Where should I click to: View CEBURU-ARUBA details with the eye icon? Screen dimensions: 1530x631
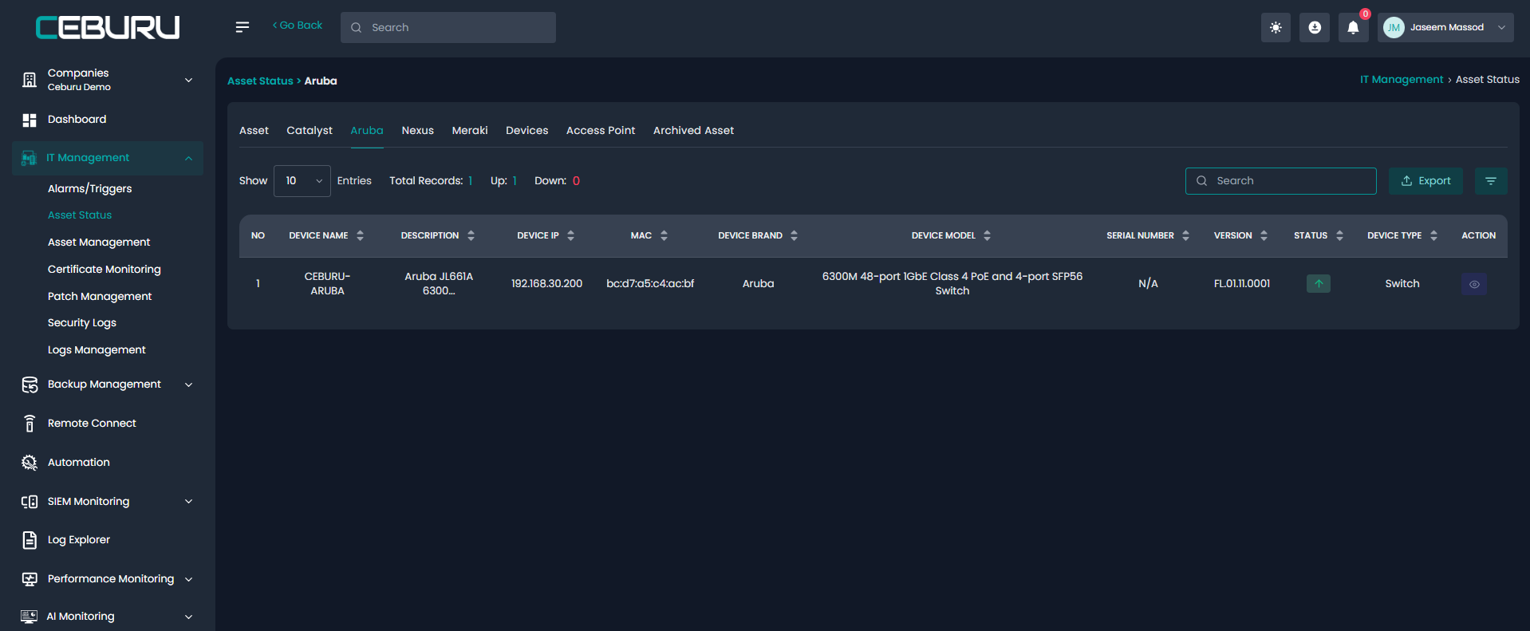[1474, 284]
